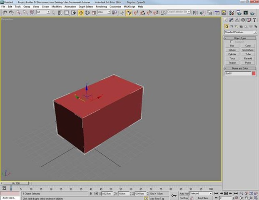Open the Modifiers menu
Image resolution: width=259 pixels, height=200 pixels.
point(57,7)
